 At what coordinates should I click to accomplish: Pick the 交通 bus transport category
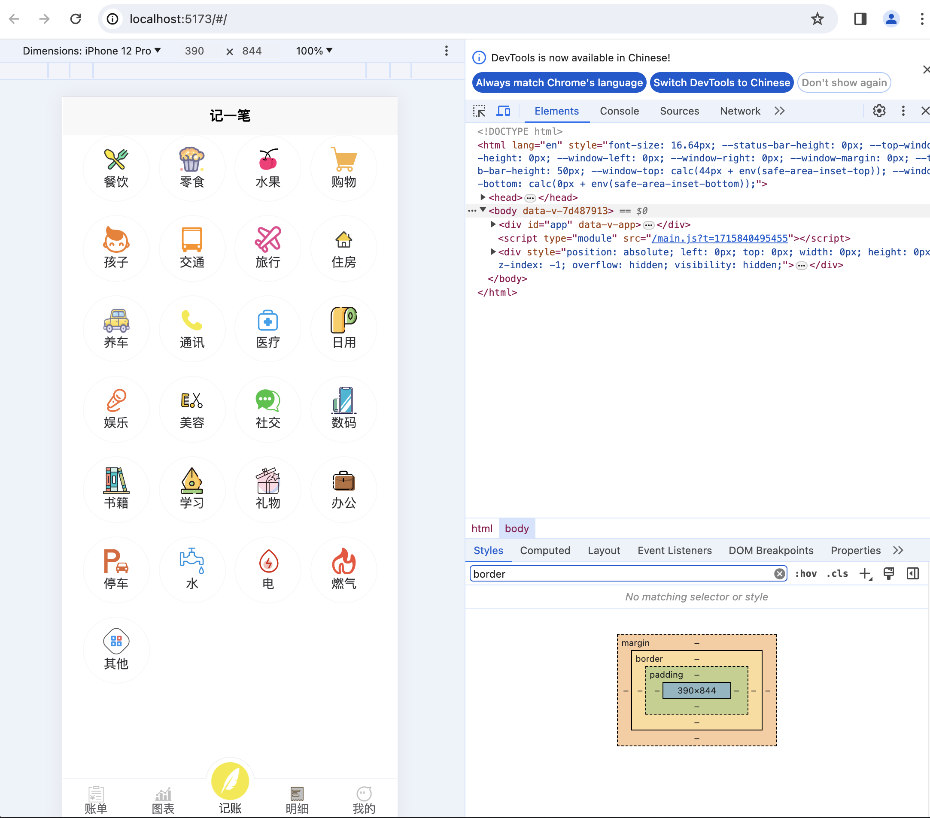coord(192,249)
